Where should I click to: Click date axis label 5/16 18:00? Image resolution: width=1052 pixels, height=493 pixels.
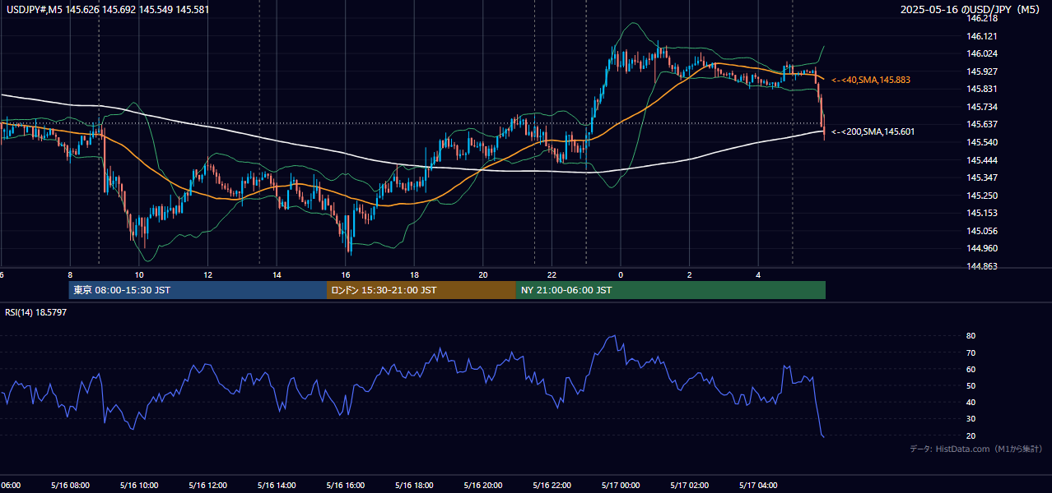coord(414,485)
